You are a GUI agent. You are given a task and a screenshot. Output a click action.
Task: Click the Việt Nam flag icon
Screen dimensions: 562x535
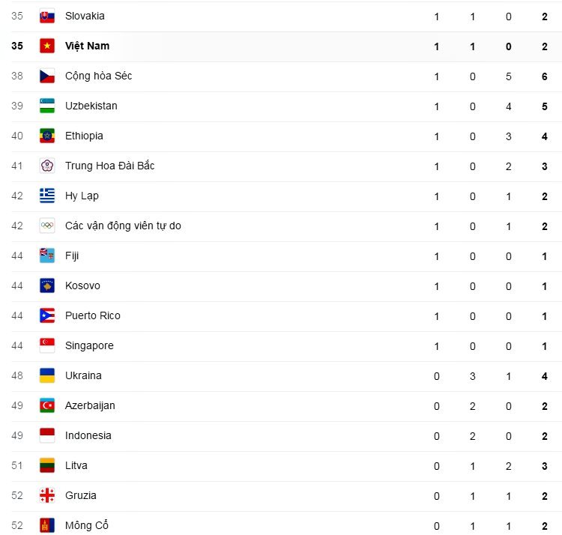47,46
